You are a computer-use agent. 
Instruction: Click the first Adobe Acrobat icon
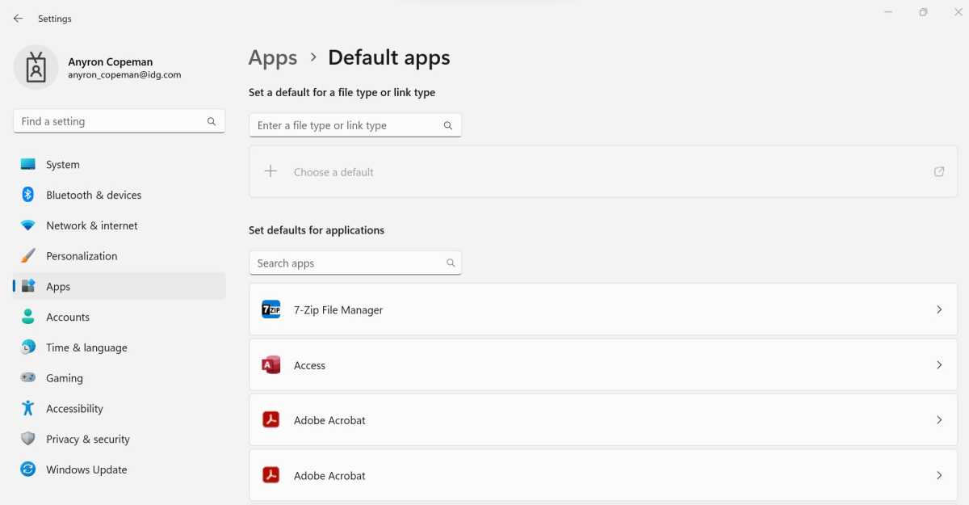point(271,420)
